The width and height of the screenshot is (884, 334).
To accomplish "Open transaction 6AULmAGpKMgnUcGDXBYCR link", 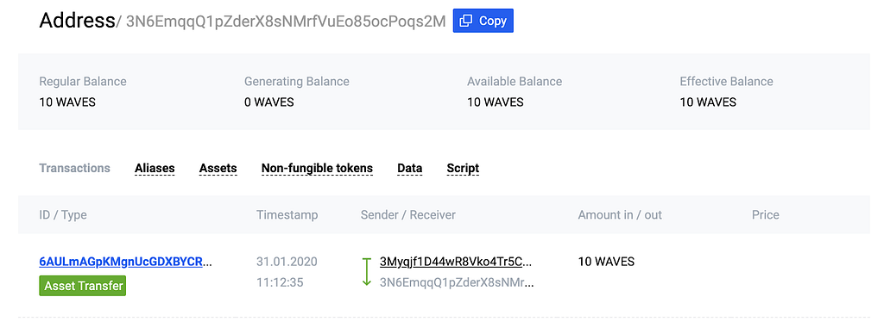I will pyautogui.click(x=126, y=262).
